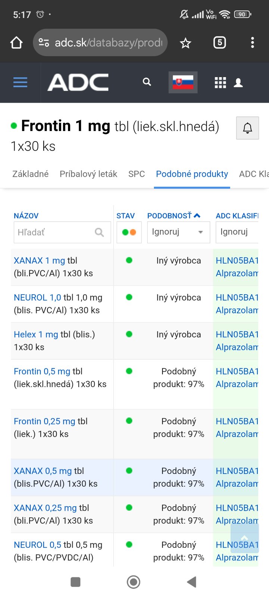Open the hamburger navigation menu
This screenshot has width=269, height=599.
click(x=20, y=82)
